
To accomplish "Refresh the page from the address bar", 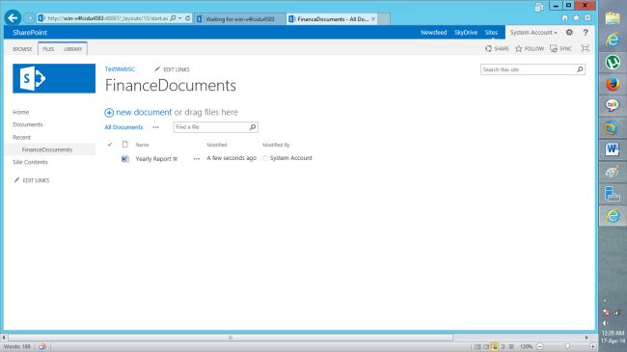I will coord(187,18).
